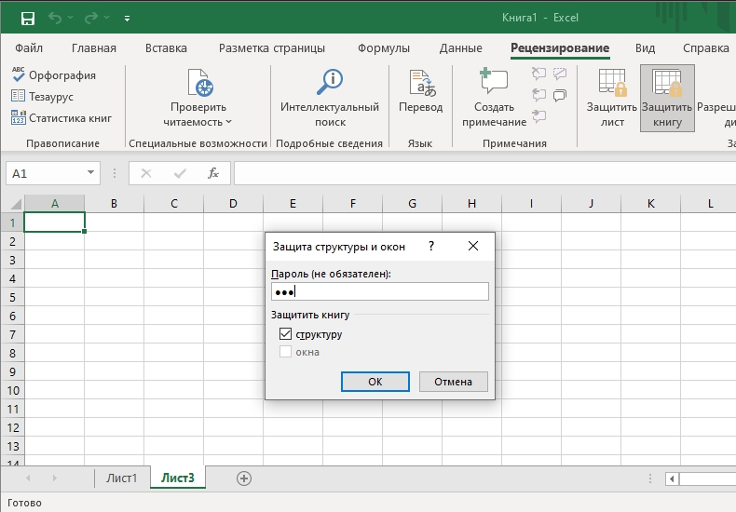The height and width of the screenshot is (512, 736).
Task: Toggle show/hide comment icon
Action: 560,74
